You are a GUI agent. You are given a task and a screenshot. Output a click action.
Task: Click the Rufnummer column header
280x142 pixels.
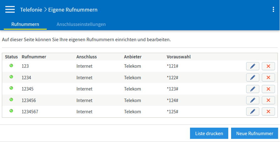pos(34,57)
